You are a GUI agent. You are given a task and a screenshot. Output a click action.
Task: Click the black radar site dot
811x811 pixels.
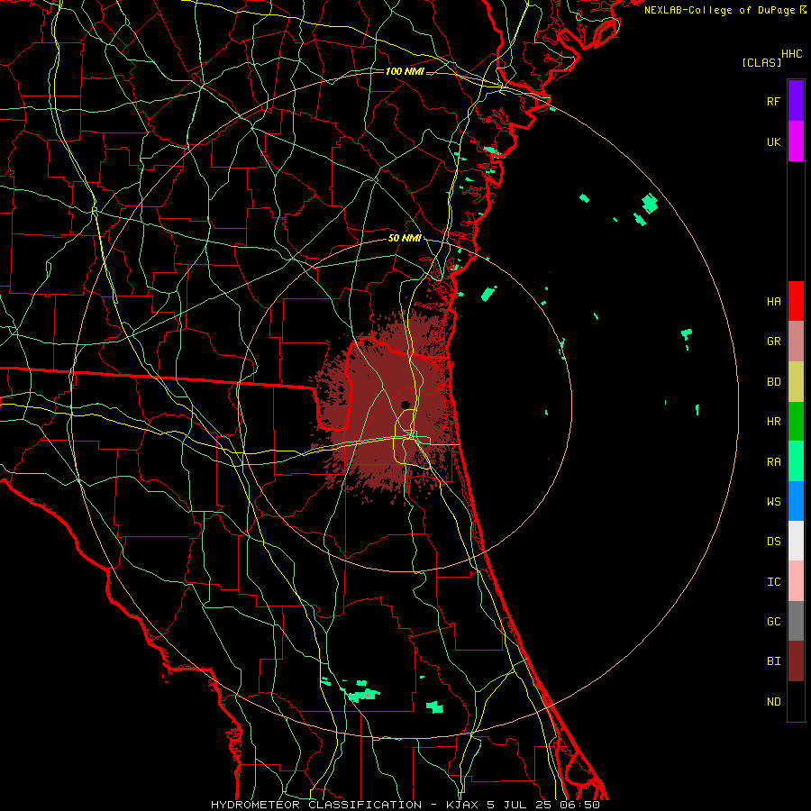[405, 405]
